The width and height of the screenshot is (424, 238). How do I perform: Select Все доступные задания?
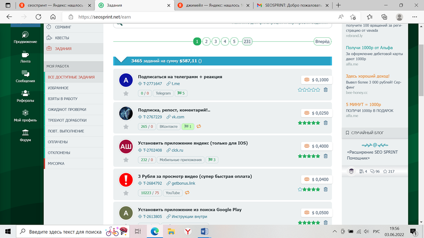click(73, 77)
